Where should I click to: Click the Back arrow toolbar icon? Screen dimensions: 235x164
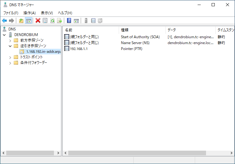[4, 20]
